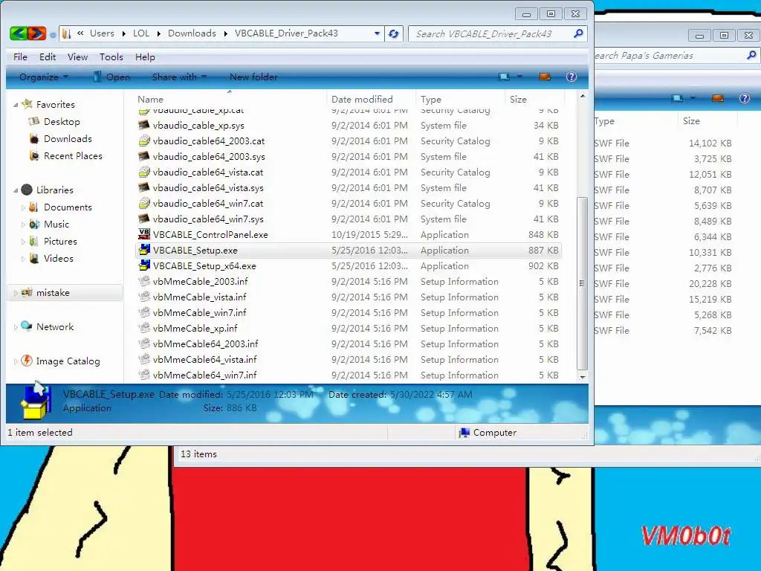Image resolution: width=761 pixels, height=571 pixels.
Task: Open the Documents library icon
Action: [34, 207]
